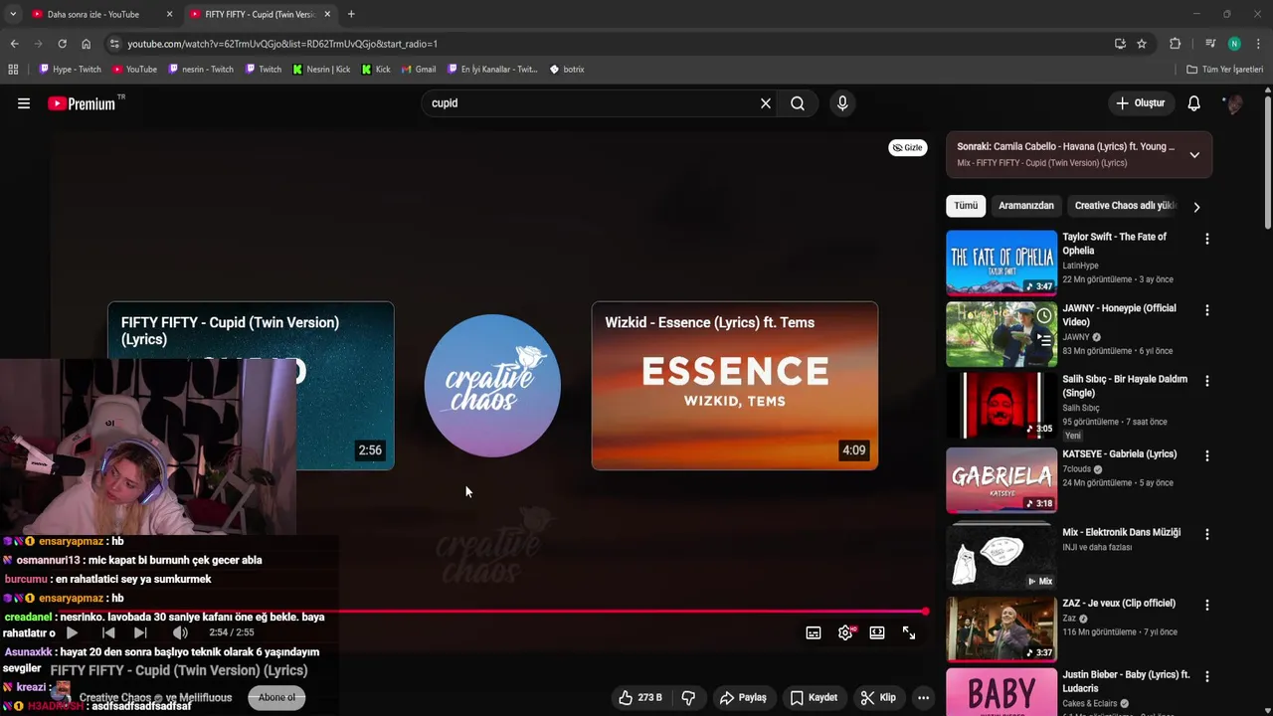Open options for Mix Elektronik Dans Müziği
The height and width of the screenshot is (716, 1273).
[1207, 534]
